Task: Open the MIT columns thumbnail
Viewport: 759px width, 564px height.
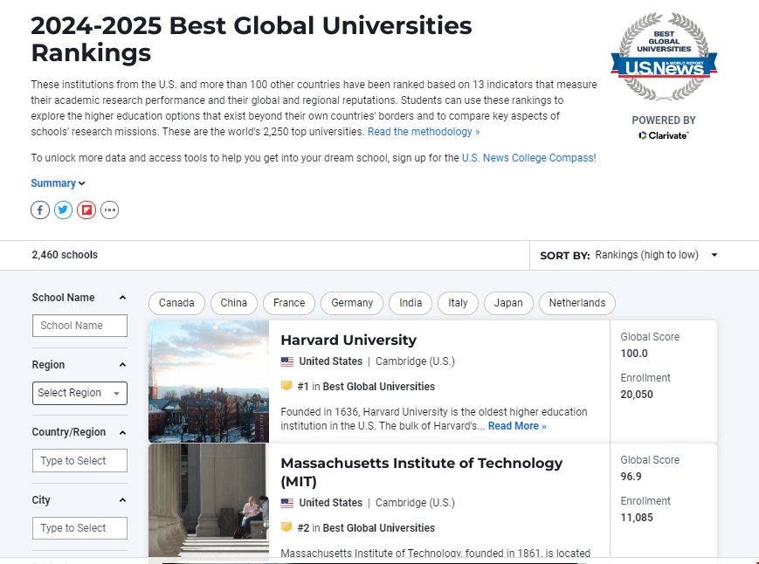Action: 209,501
